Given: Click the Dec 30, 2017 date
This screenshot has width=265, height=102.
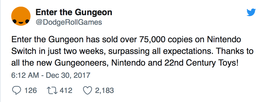Looking at the screenshot, I should [68, 75].
